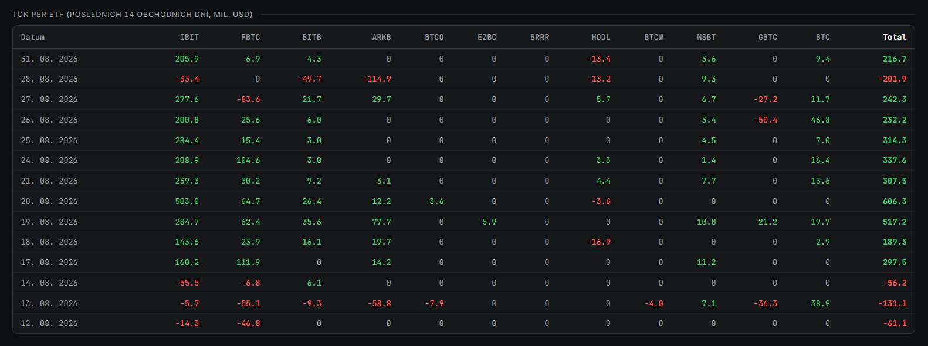
Task: Click the IBIT column header
Action: coord(189,37)
